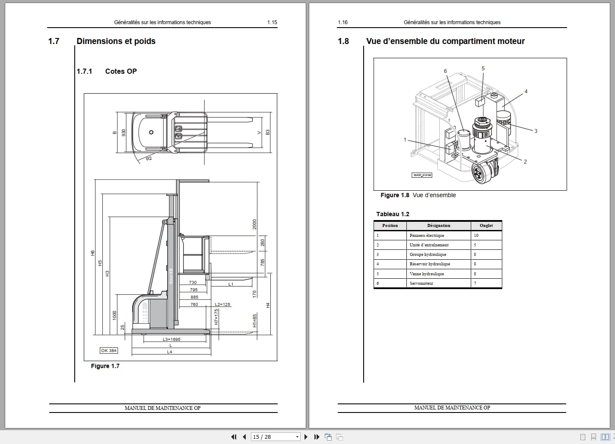
Task: Click page number '1.16' in right header
Action: click(342, 22)
